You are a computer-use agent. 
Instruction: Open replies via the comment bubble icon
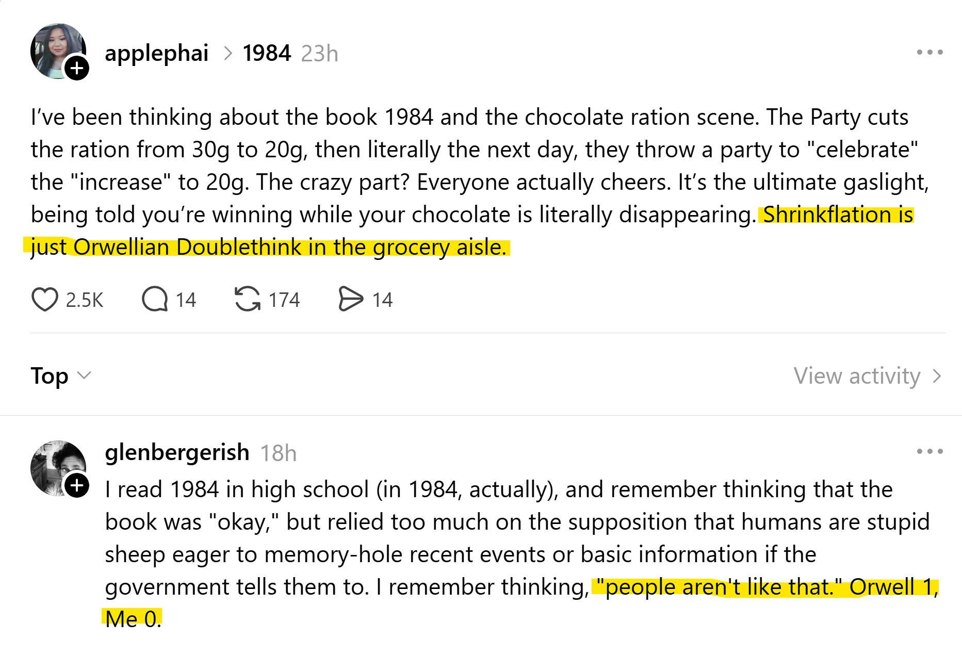pos(154,300)
